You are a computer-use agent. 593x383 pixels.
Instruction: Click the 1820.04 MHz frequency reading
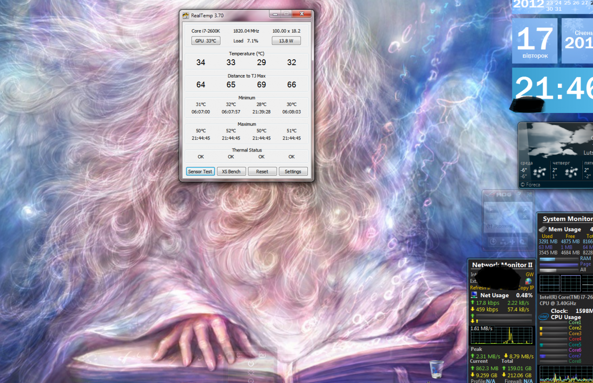click(x=246, y=31)
